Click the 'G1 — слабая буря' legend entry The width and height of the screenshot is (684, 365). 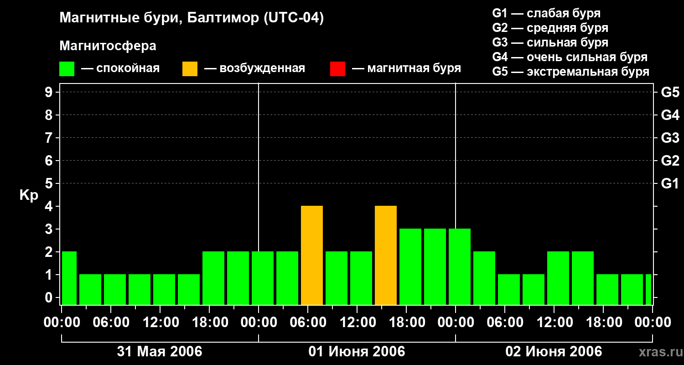point(546,13)
